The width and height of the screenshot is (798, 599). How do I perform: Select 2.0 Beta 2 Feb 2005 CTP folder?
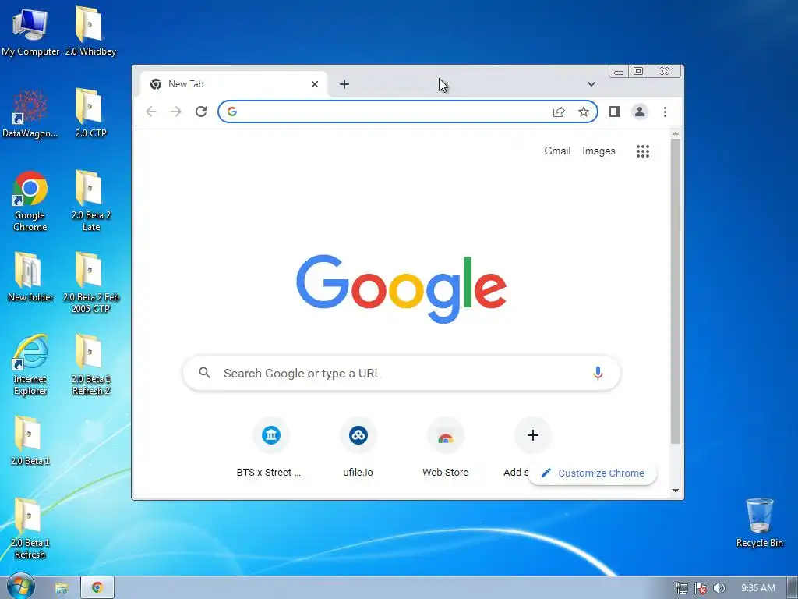coord(90,282)
